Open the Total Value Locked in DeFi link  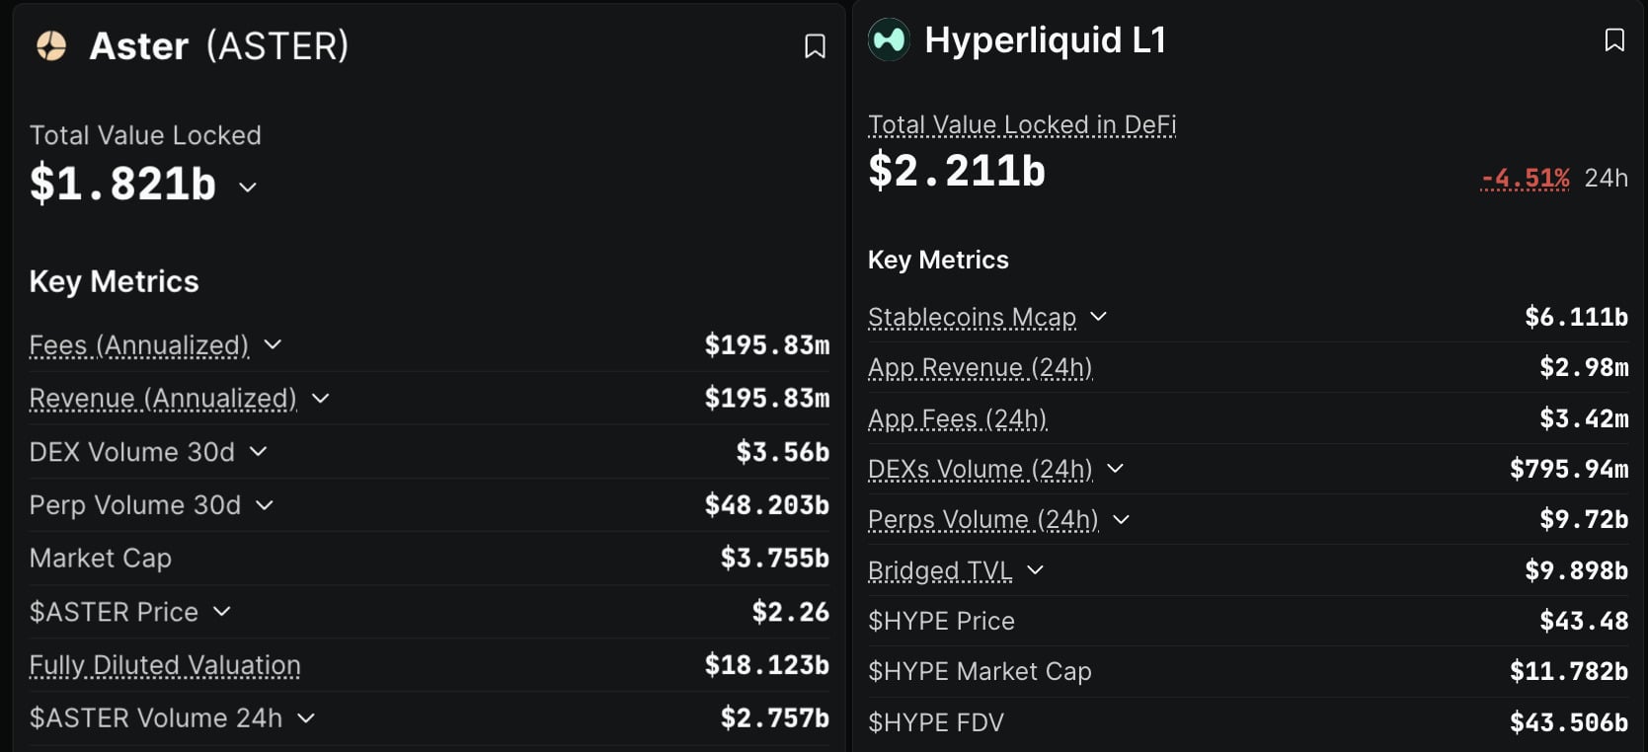tap(1022, 124)
